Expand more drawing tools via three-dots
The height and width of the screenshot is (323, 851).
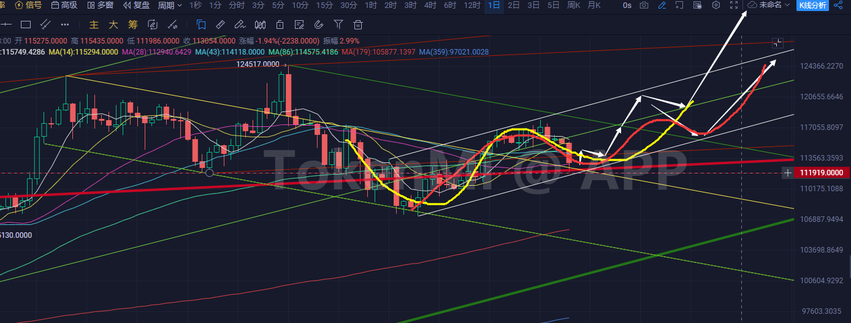(x=65, y=25)
